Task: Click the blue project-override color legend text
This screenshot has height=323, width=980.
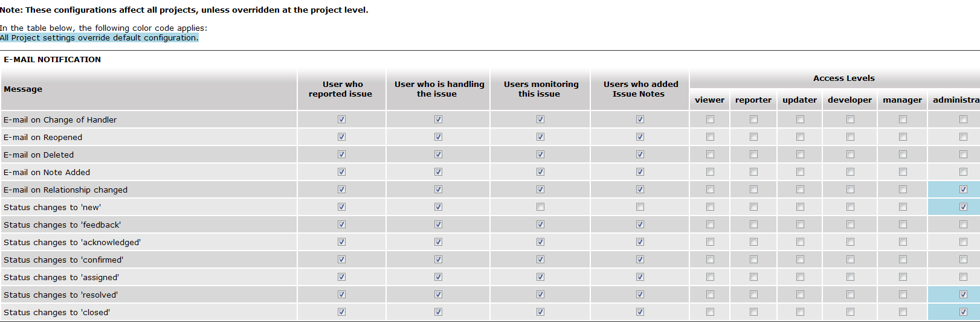Action: coord(99,38)
